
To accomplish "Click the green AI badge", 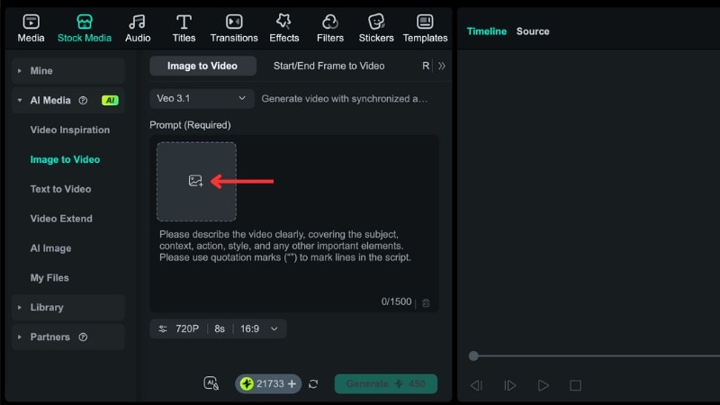I will coord(110,101).
